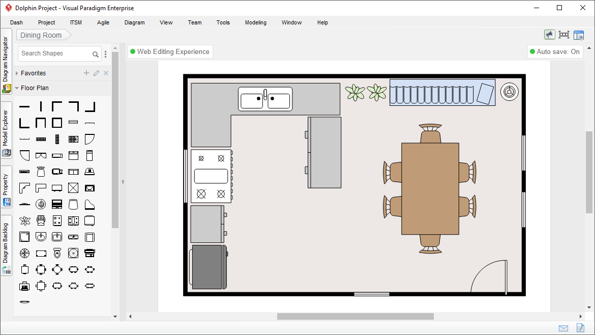
Task: Remove favorite with the X button
Action: pos(106,73)
